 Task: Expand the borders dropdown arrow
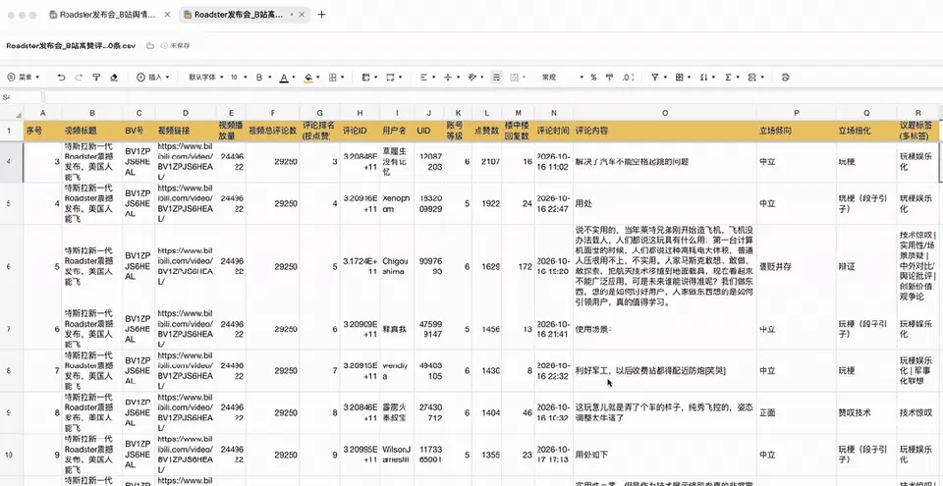click(x=342, y=77)
